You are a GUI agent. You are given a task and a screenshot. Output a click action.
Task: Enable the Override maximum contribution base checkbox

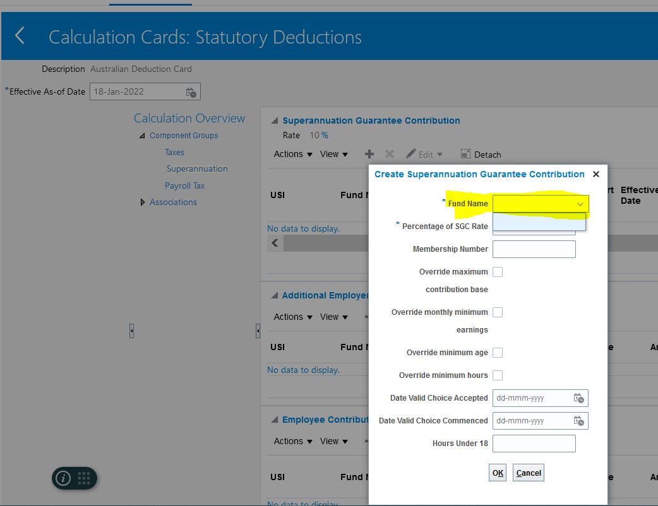[x=498, y=271]
